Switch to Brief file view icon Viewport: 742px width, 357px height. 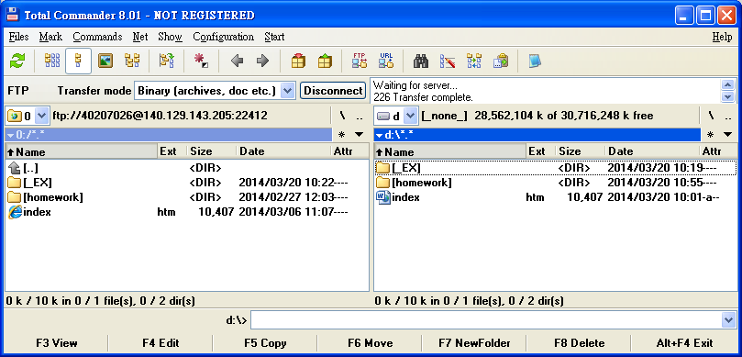[52, 61]
